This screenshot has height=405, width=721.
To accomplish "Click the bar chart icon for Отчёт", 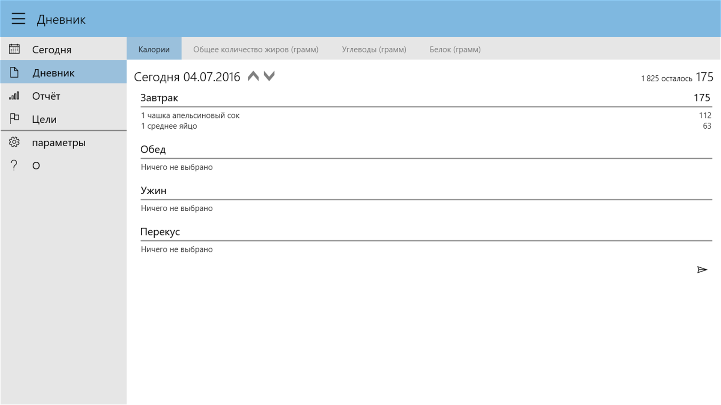I will tap(14, 96).
